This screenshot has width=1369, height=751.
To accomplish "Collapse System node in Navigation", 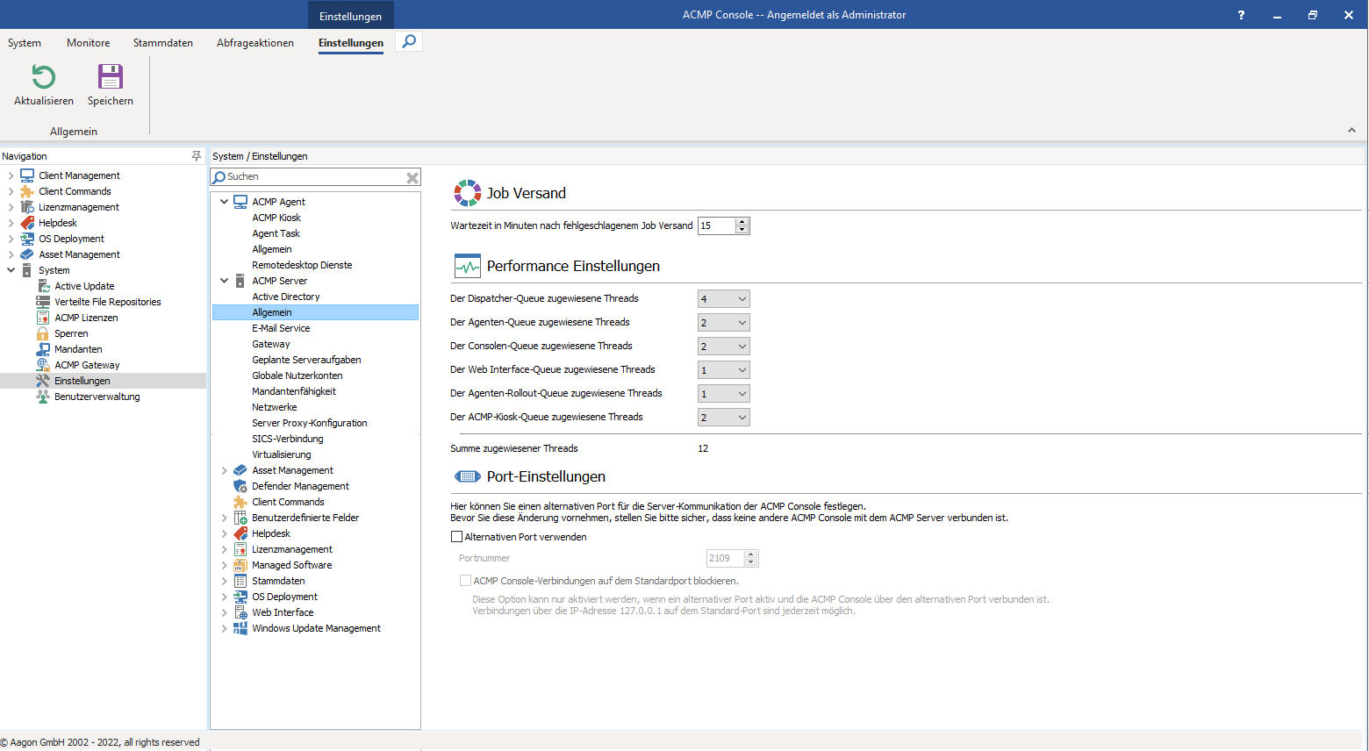I will 11,270.
